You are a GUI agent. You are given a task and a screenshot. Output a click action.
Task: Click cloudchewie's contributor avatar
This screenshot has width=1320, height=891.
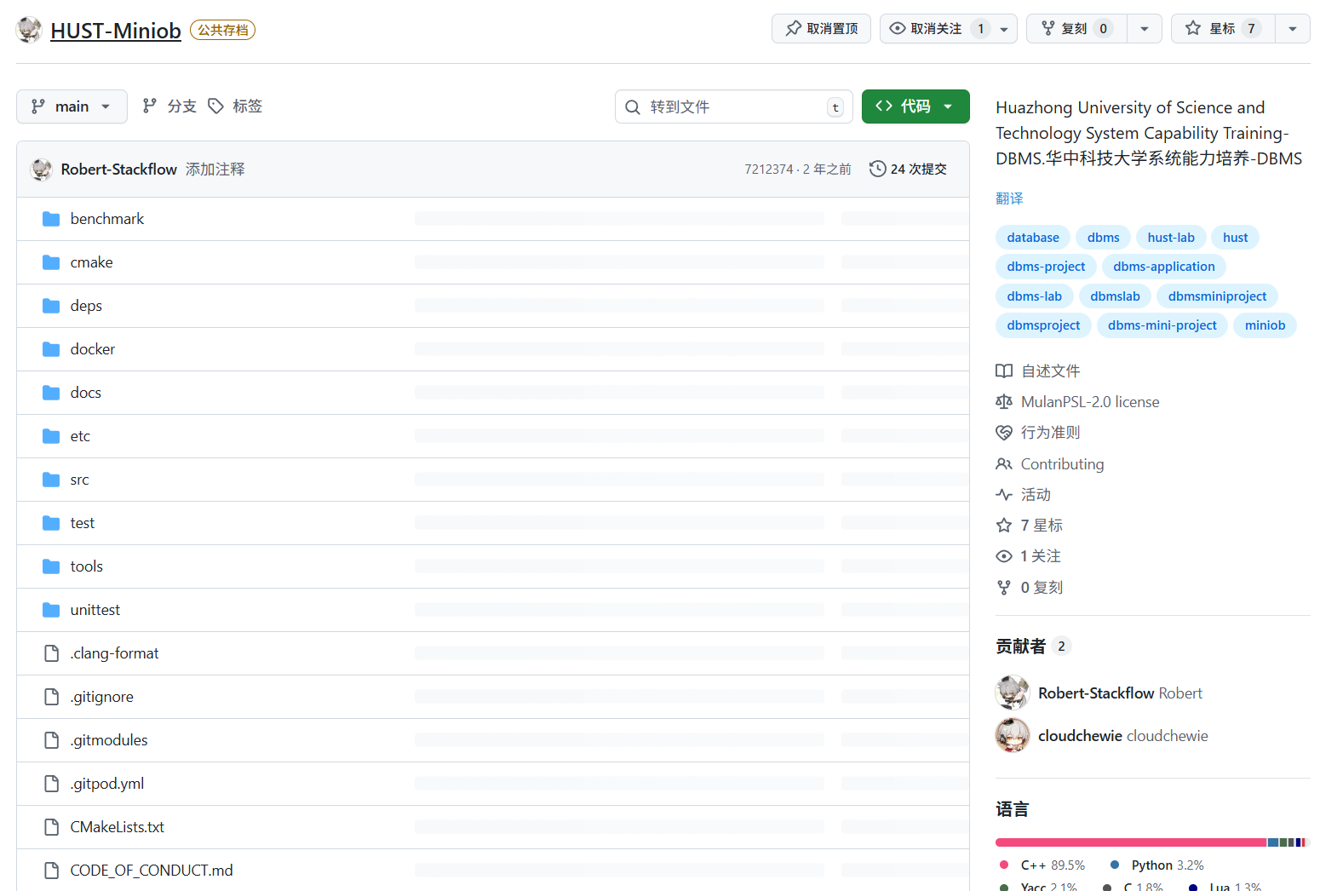click(1013, 736)
